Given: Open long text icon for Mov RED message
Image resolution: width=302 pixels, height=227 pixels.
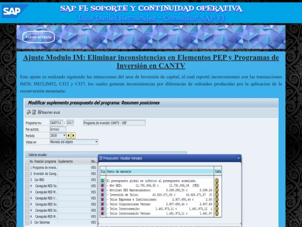Looking at the screenshot, I should (216, 186).
